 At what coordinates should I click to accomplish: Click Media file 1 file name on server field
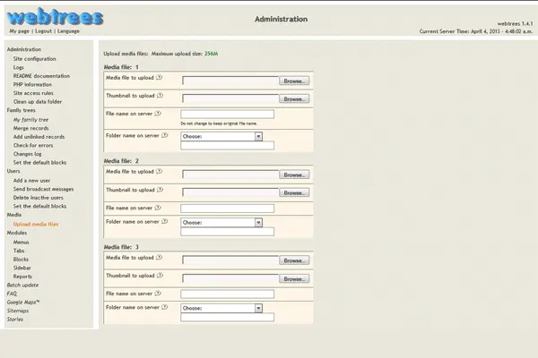tap(226, 114)
